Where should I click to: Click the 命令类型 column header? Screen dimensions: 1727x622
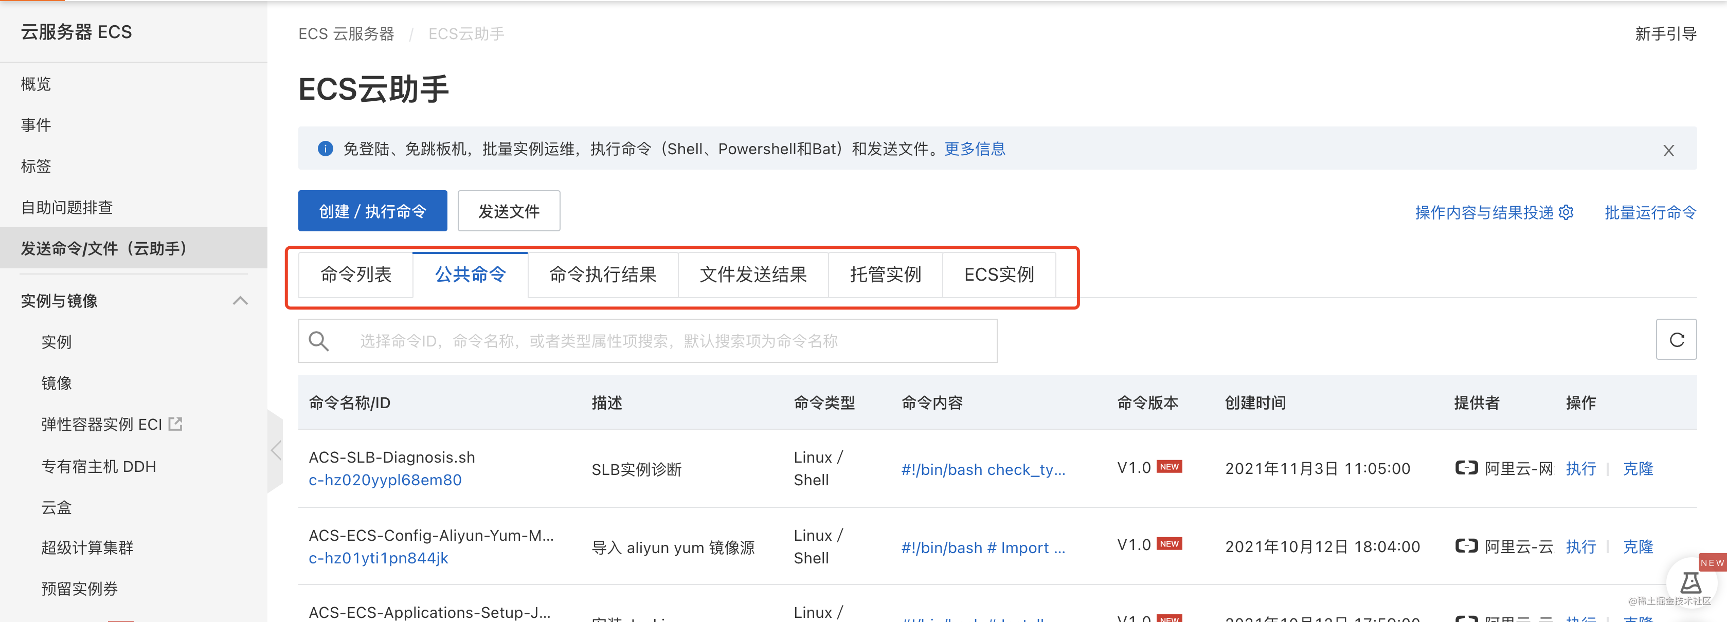click(824, 403)
